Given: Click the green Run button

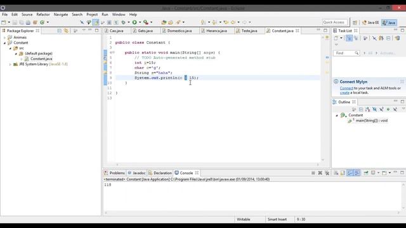Looking at the screenshot, I should [x=134, y=23].
